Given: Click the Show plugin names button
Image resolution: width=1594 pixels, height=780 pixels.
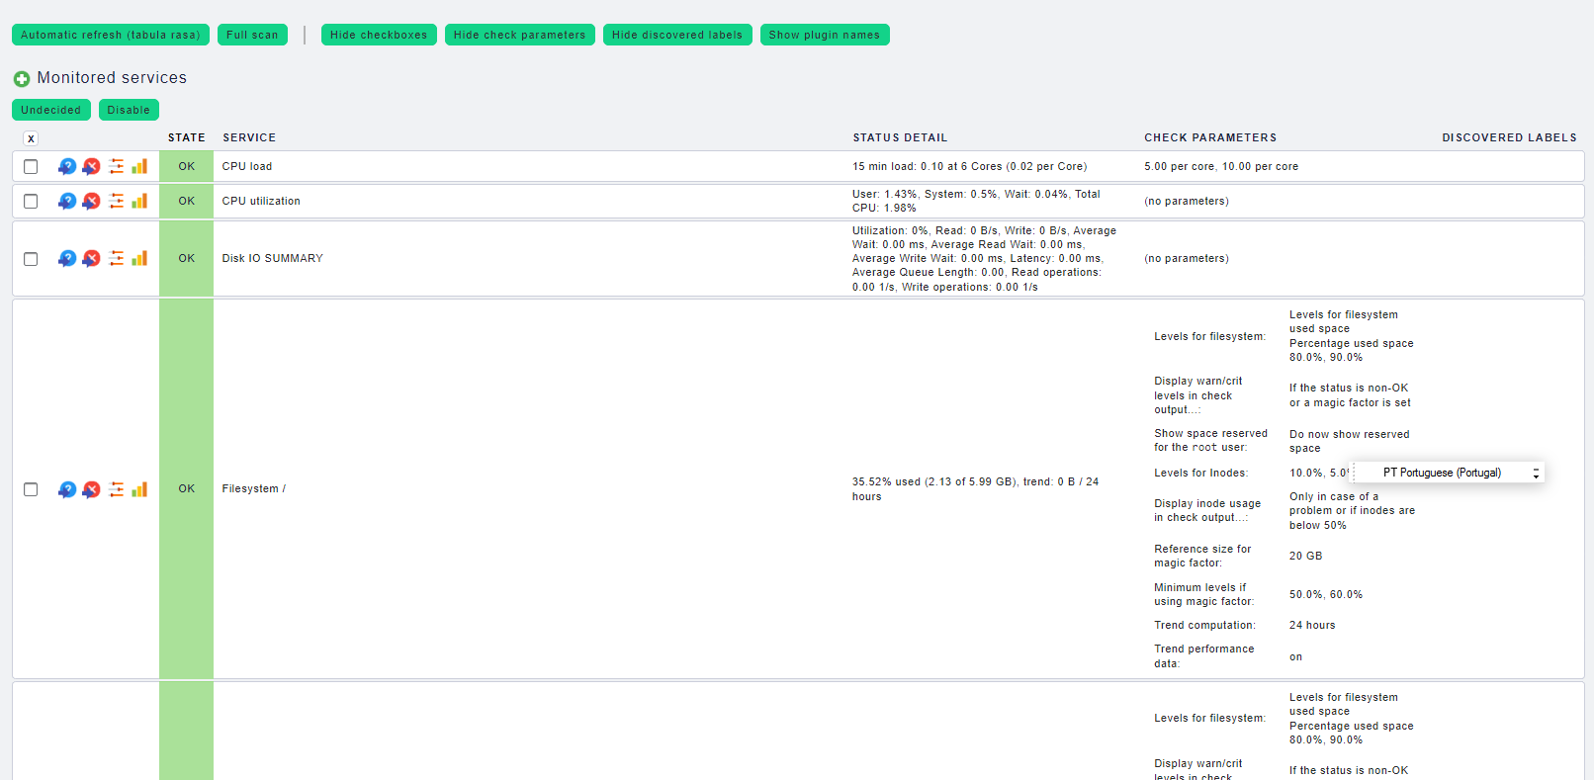Looking at the screenshot, I should tap(824, 35).
